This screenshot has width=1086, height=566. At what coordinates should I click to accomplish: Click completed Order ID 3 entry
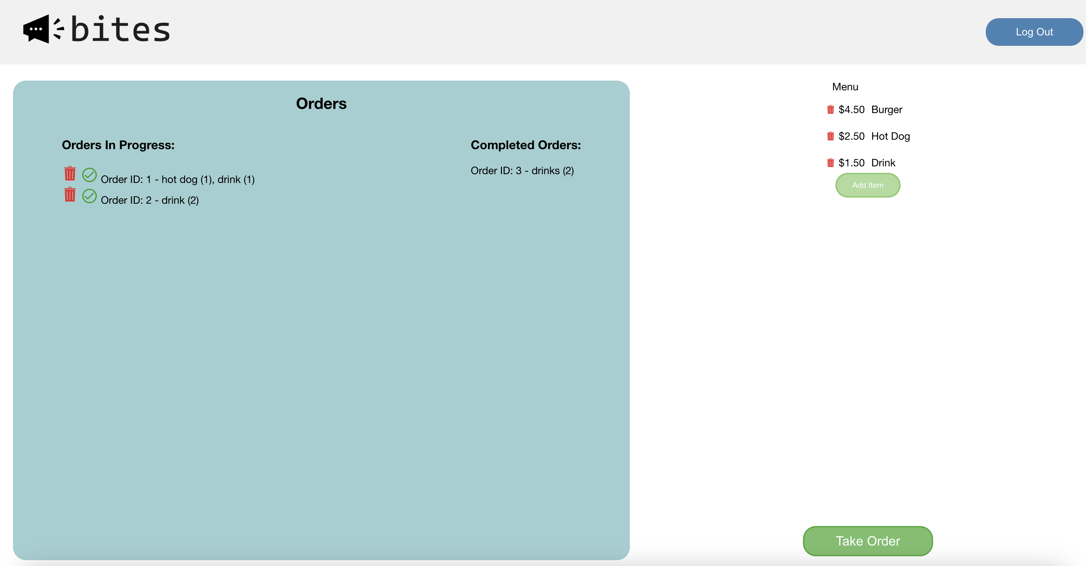522,171
